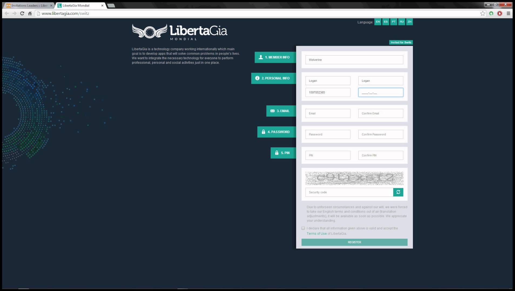Click the Invited for Switz badge
The height and width of the screenshot is (291, 515).
(x=401, y=42)
